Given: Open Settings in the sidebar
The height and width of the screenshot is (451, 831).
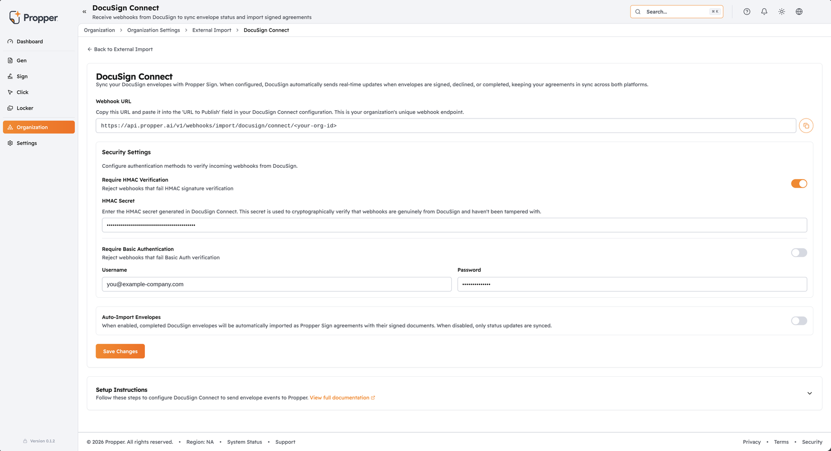Looking at the screenshot, I should click(39, 143).
